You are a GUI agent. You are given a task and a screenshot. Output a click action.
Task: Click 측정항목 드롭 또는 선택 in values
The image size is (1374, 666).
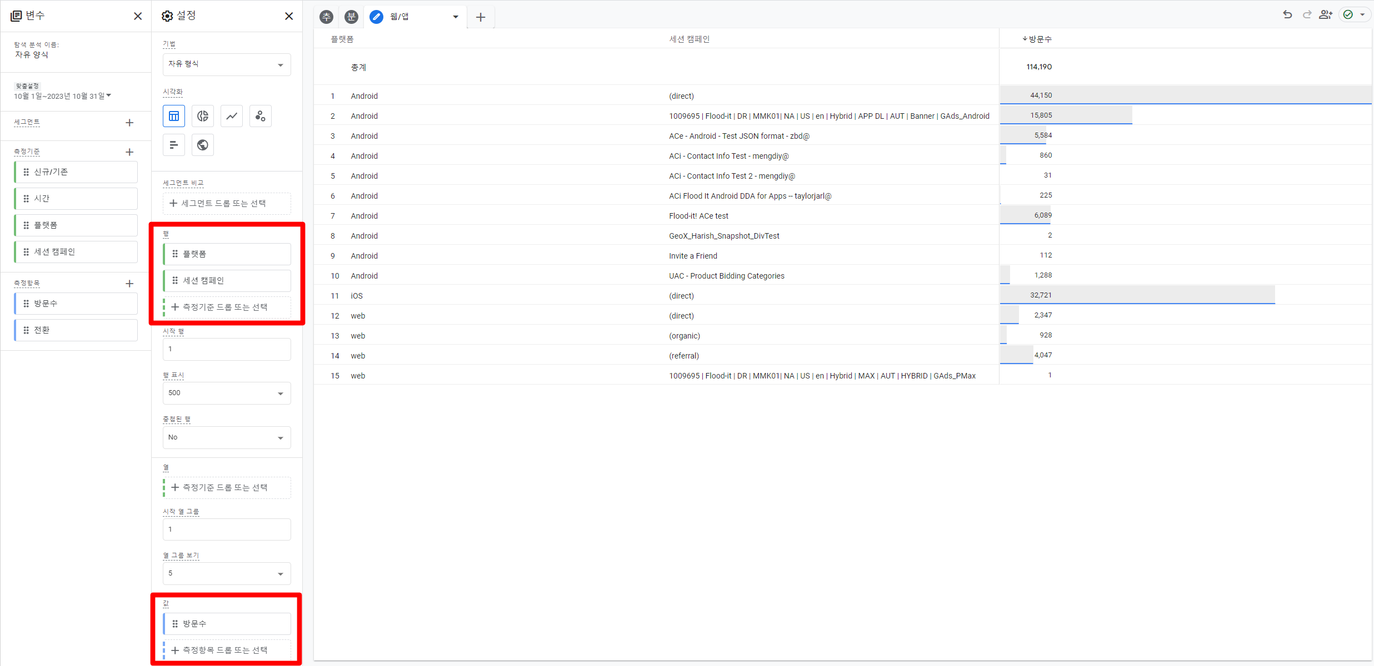click(227, 650)
